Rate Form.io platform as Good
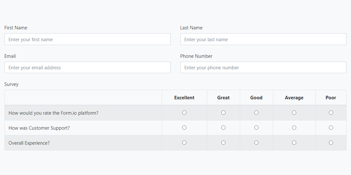The image size is (351, 175). [x=256, y=113]
